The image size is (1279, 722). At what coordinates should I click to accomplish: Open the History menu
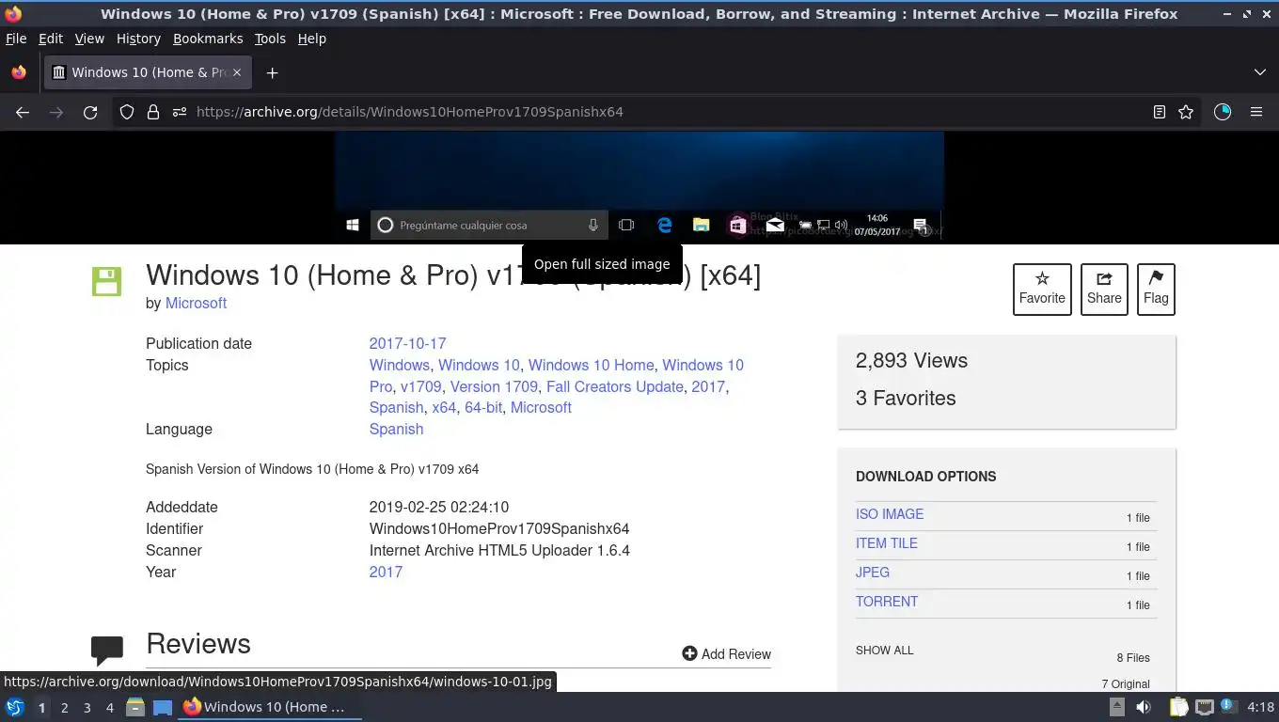click(x=138, y=39)
